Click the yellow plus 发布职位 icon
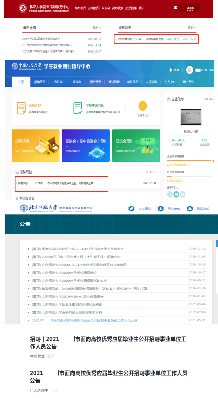The height and width of the screenshot is (398, 218). [x=143, y=106]
